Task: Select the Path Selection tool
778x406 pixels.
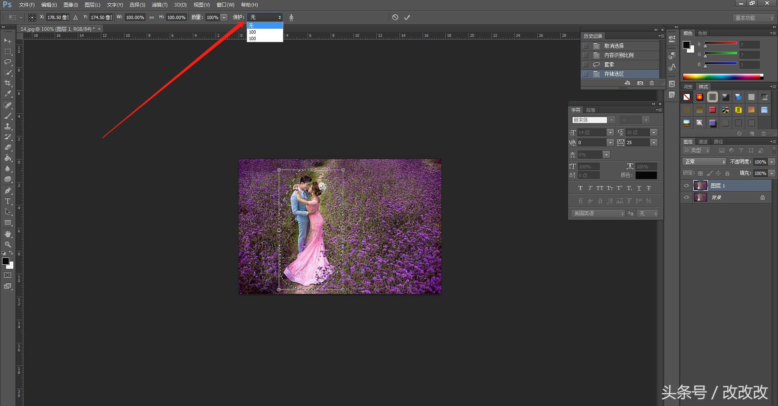Action: click(x=8, y=212)
